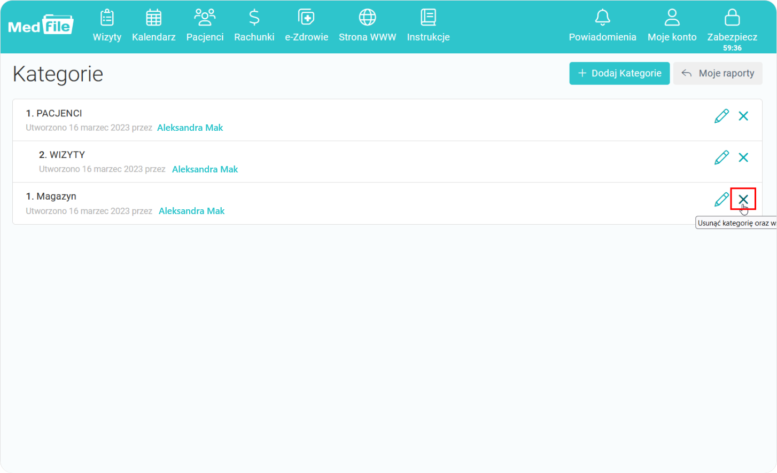The image size is (777, 473).
Task: Delete the PACJENCI category with its X icon
Action: click(743, 116)
